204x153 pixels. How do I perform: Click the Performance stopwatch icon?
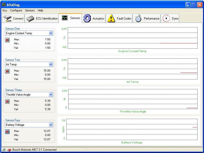[x=138, y=18]
